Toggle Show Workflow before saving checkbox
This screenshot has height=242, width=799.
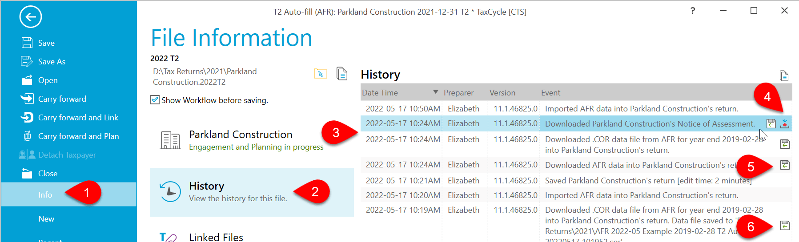(x=155, y=100)
